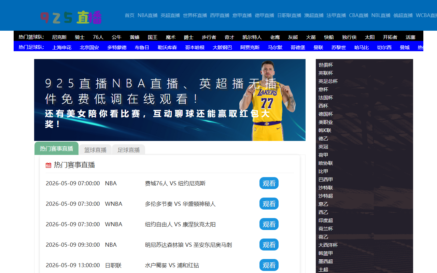437x273 pixels.
Task: Open 凯尔特人 team link
Action: [x=252, y=37]
